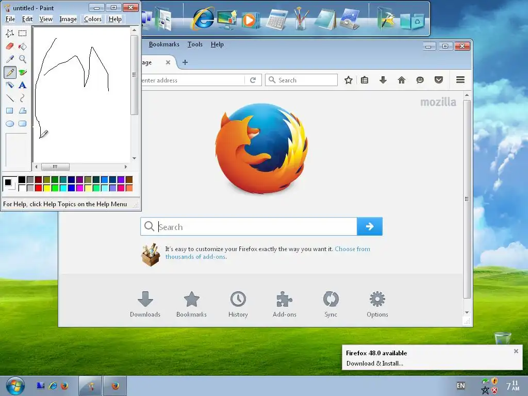Select the Rectangle shape tool

pos(10,111)
